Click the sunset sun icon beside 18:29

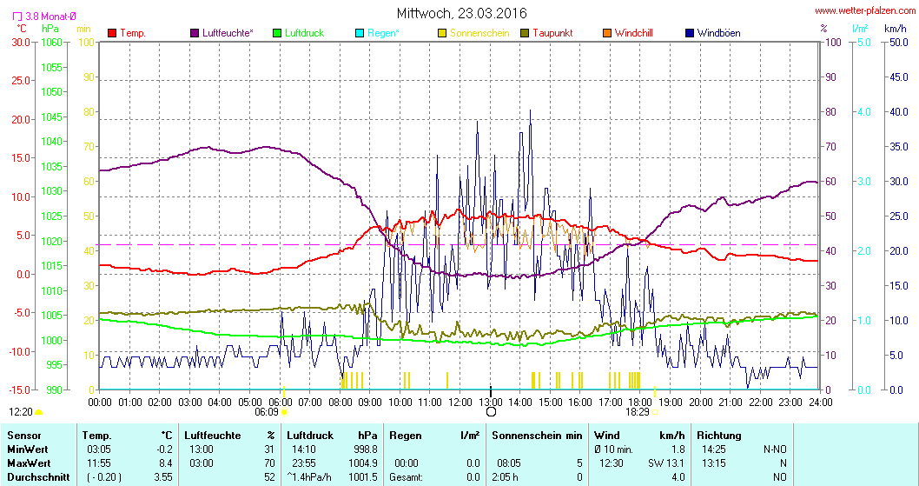655,412
